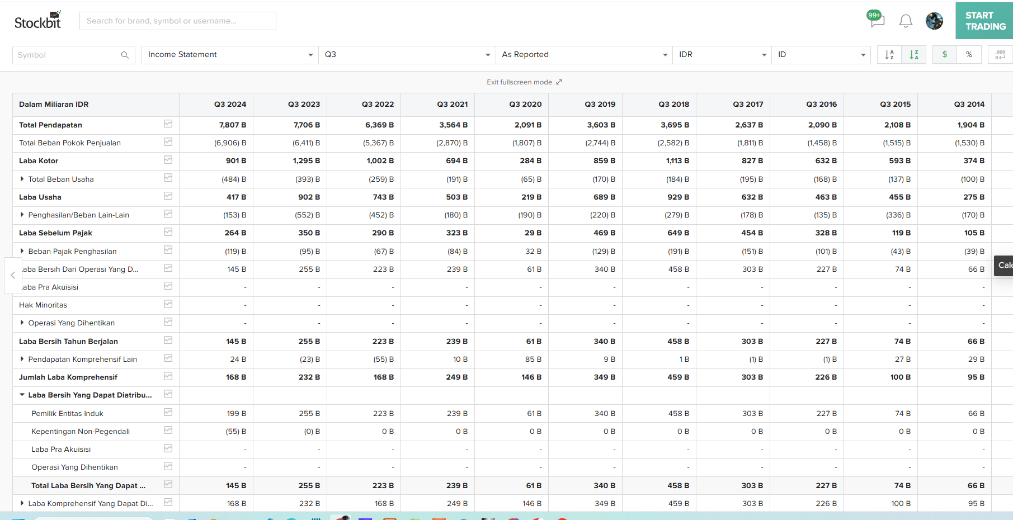Show chart for Total Pendapatan row
This screenshot has height=520, width=1013.
tap(168, 124)
